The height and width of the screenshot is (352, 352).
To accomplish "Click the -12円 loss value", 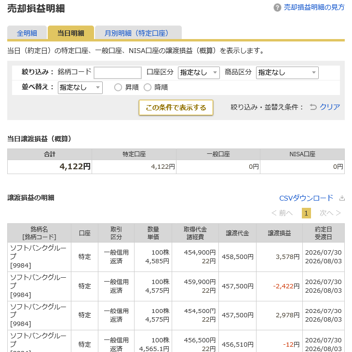I will point(291,344).
